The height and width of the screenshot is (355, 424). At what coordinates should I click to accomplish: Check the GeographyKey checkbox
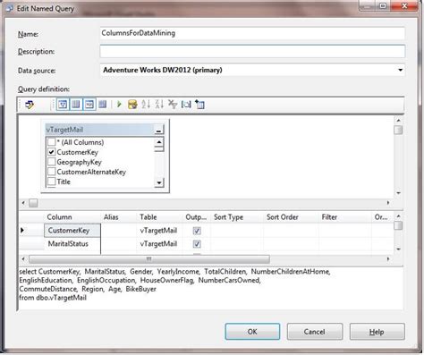click(52, 162)
